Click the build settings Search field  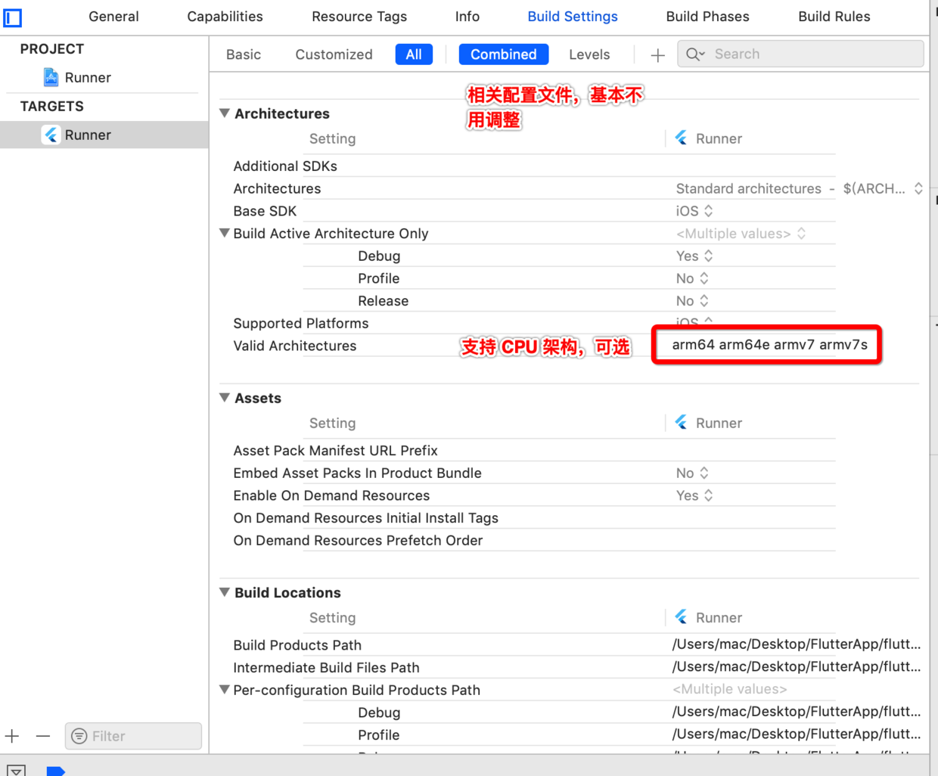(x=800, y=54)
